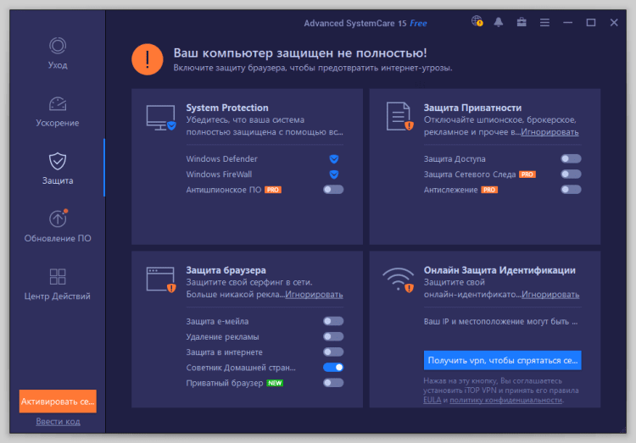The image size is (636, 443).
Task: Select the Защита shield icon in sidebar
Action: [58, 161]
